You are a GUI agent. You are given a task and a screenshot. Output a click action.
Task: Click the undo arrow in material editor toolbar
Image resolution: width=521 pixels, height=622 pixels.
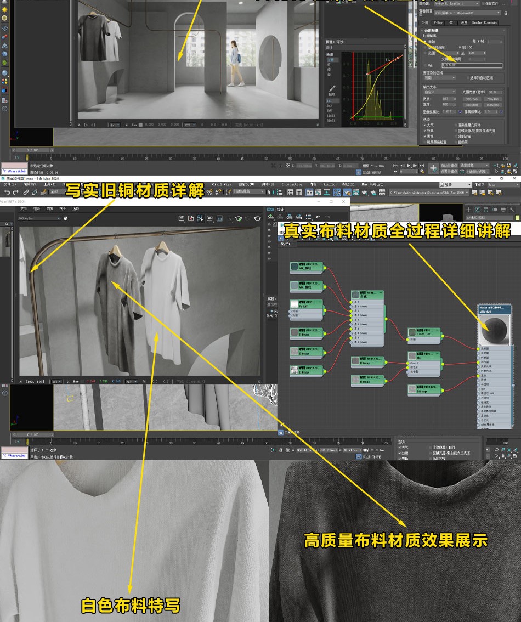pyautogui.click(x=318, y=217)
